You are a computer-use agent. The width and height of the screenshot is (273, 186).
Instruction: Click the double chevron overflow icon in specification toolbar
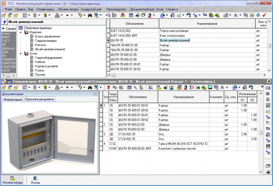[262, 87]
